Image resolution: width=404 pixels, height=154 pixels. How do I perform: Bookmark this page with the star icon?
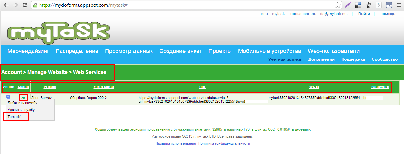337,5
